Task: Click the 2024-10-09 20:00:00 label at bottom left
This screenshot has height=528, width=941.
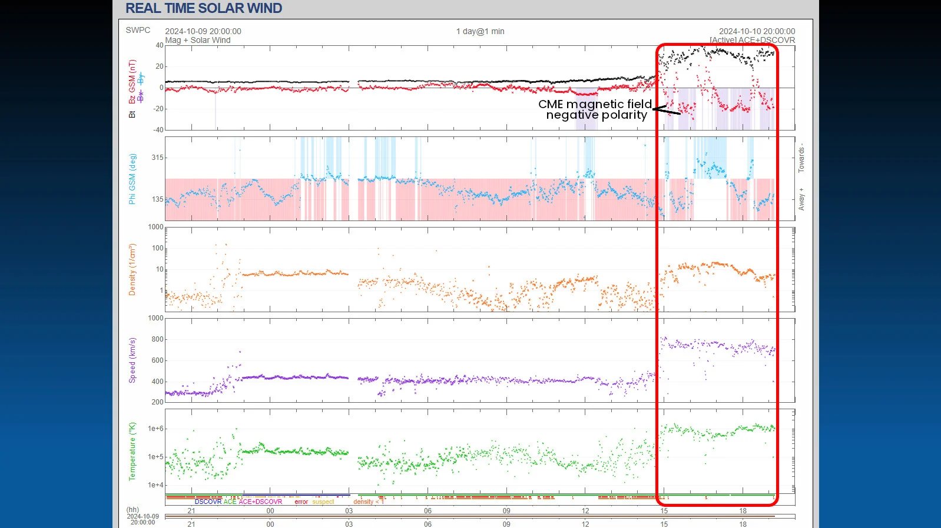Action: tap(143, 519)
